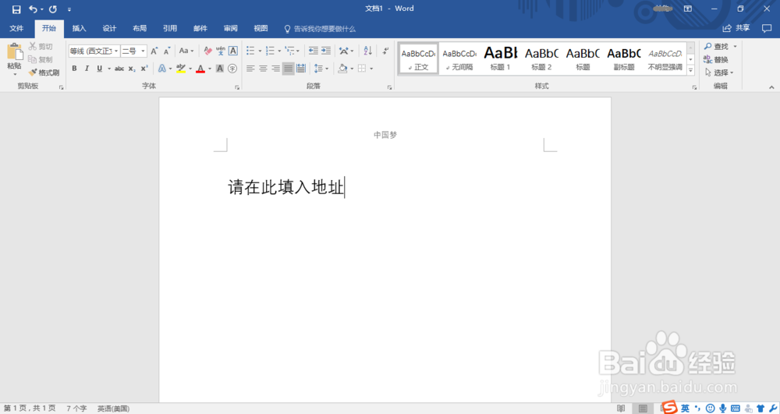The image size is (780, 414).
Task: Switch to the 引用 tab
Action: click(x=170, y=28)
